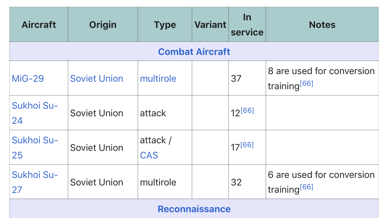Open the multirole type link
This screenshot has width=388, height=218.
click(158, 78)
